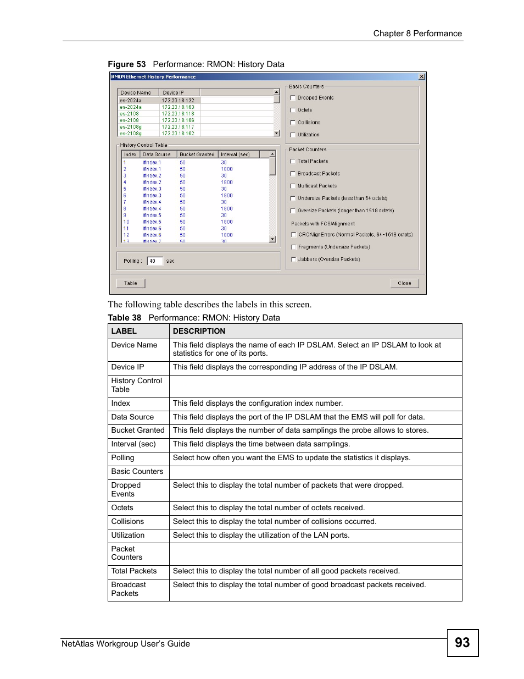
Task: Select history row with index 3
Action: pos(195,176)
